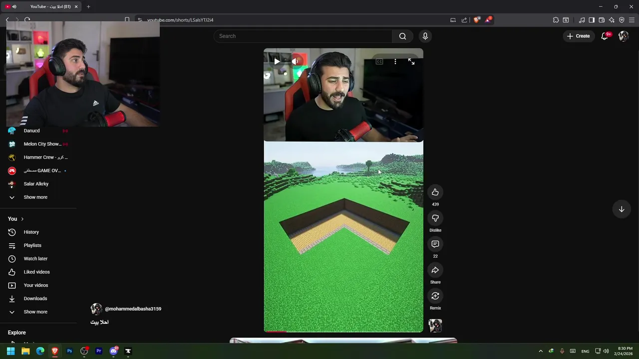This screenshot has width=639, height=359.
Task: Open Windows Start menu
Action: (x=10, y=351)
